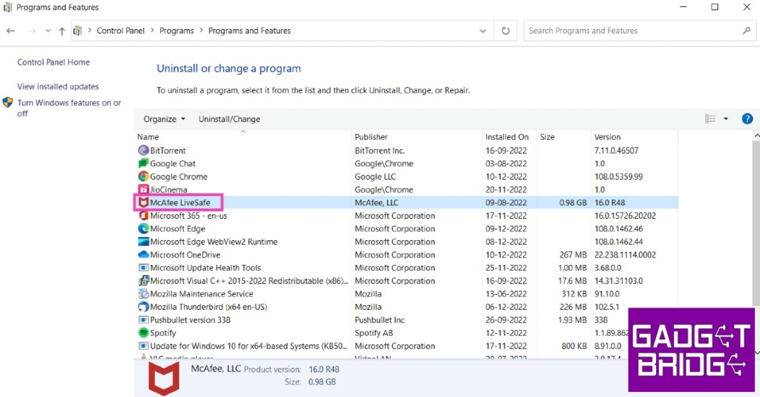Click the Google Chrome program icon

(143, 177)
